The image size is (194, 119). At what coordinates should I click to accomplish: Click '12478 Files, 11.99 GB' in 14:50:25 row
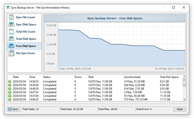pos(100,82)
